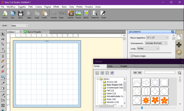Switch to the Fonts tab
184x111 pixels.
(x=110, y=66)
